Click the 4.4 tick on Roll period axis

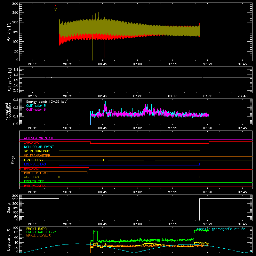16,69
